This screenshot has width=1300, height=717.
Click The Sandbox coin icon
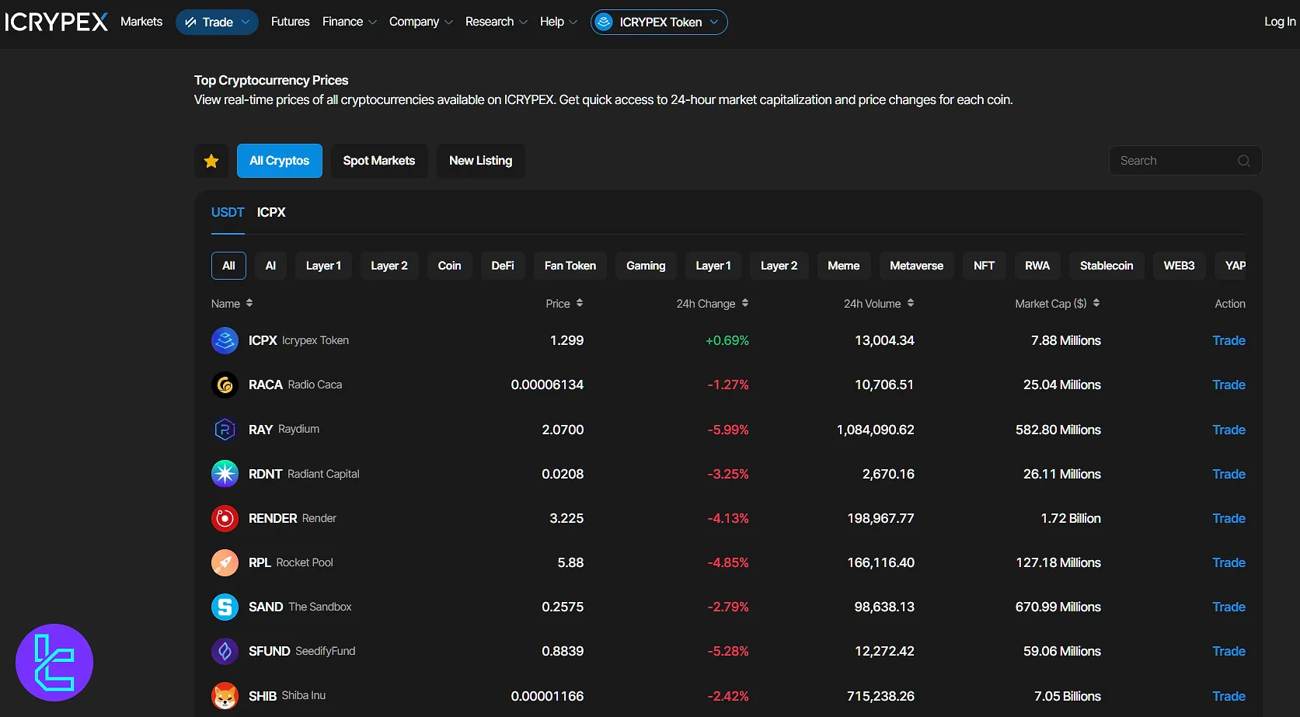(x=225, y=607)
